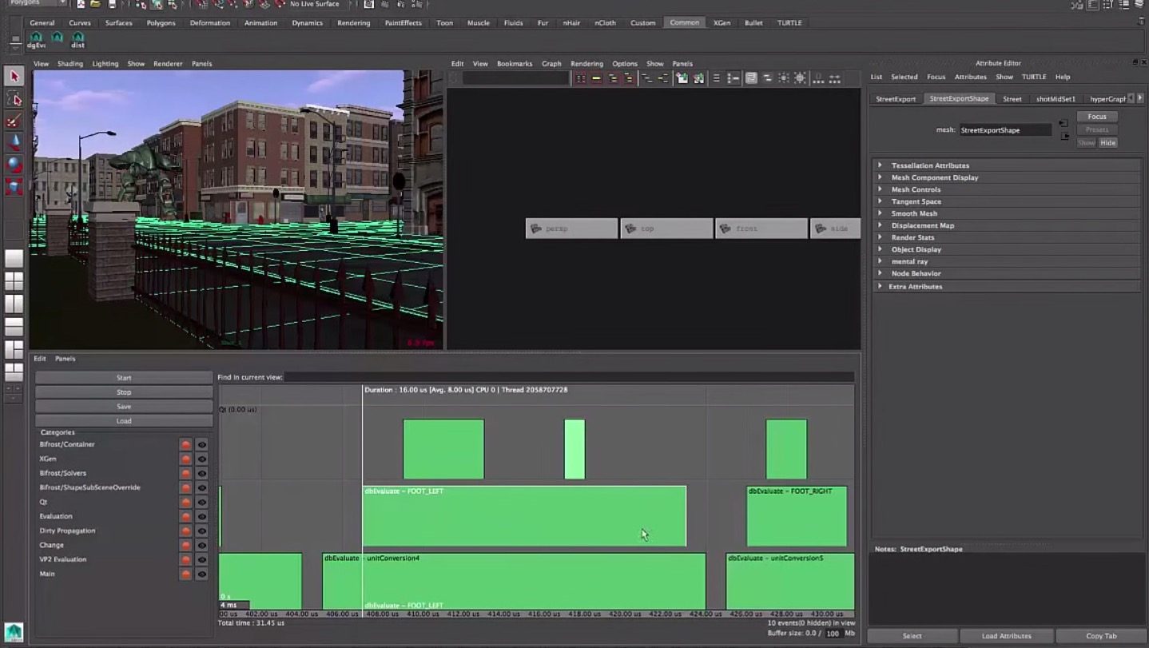Choose the Lasso select tool
This screenshot has width=1149, height=648.
(14, 98)
